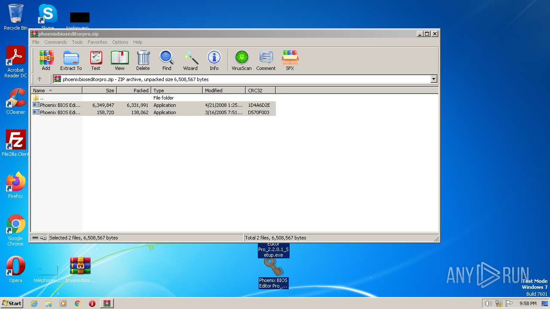550x309 pixels.
Task: Open Firefox desktop shortcut
Action: pyautogui.click(x=15, y=185)
